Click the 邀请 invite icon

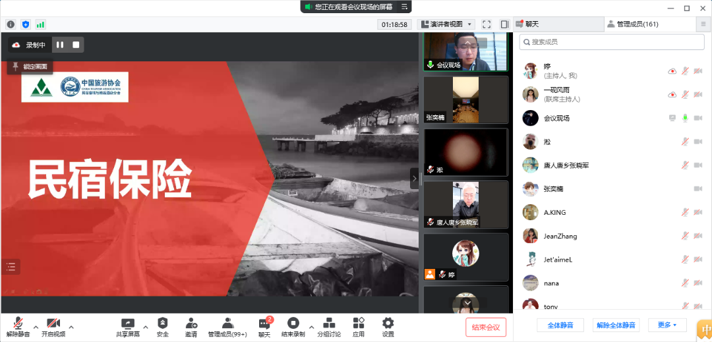(191, 327)
